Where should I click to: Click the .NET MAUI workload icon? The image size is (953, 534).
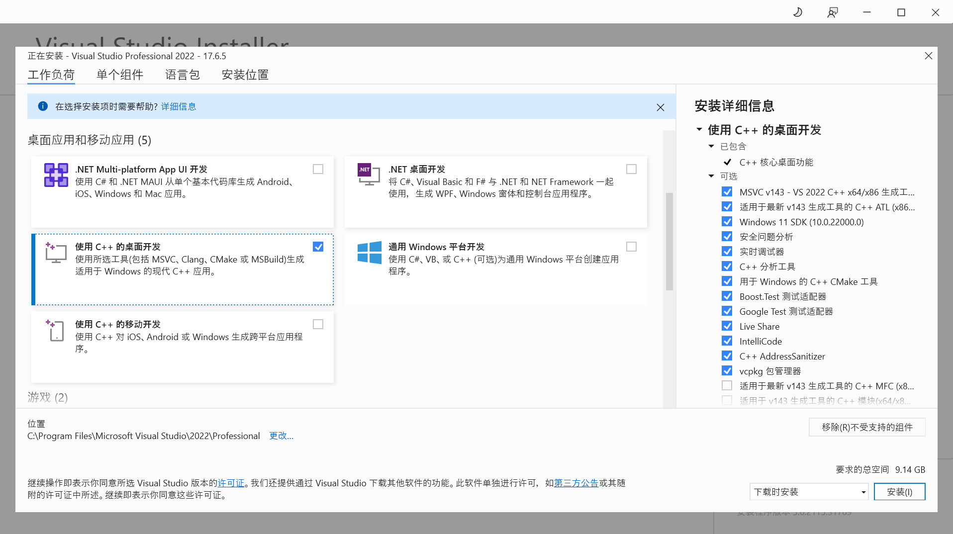[56, 175]
